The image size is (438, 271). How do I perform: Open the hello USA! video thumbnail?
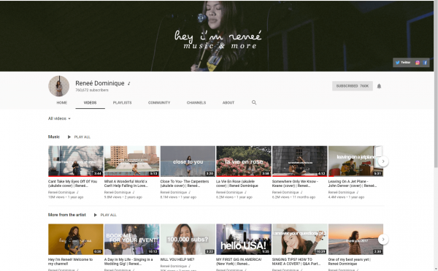[x=244, y=239]
